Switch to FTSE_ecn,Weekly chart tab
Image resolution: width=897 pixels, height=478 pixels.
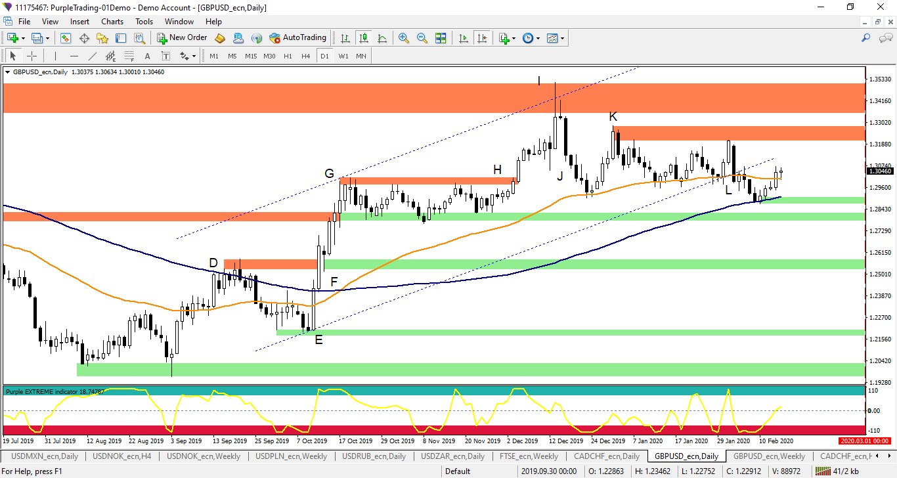pyautogui.click(x=529, y=456)
